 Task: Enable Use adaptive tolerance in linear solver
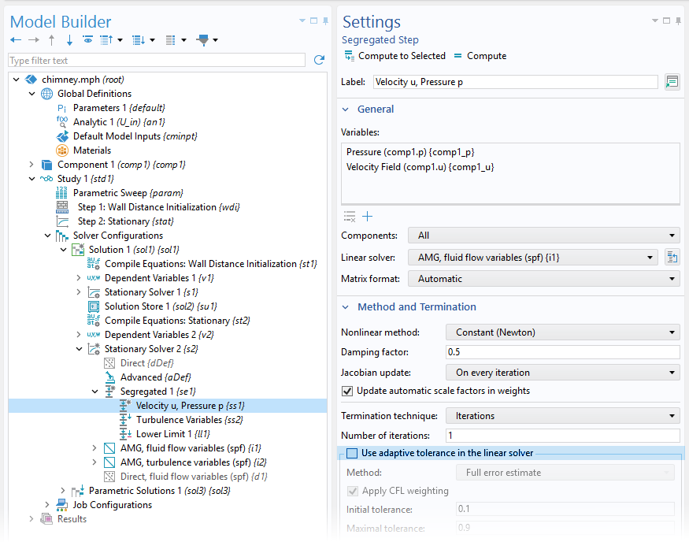pos(352,453)
